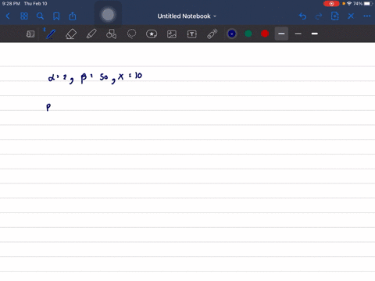Viewport: 375px width, 281px height.
Task: Select the Lasso selection tool
Action: pyautogui.click(x=131, y=34)
